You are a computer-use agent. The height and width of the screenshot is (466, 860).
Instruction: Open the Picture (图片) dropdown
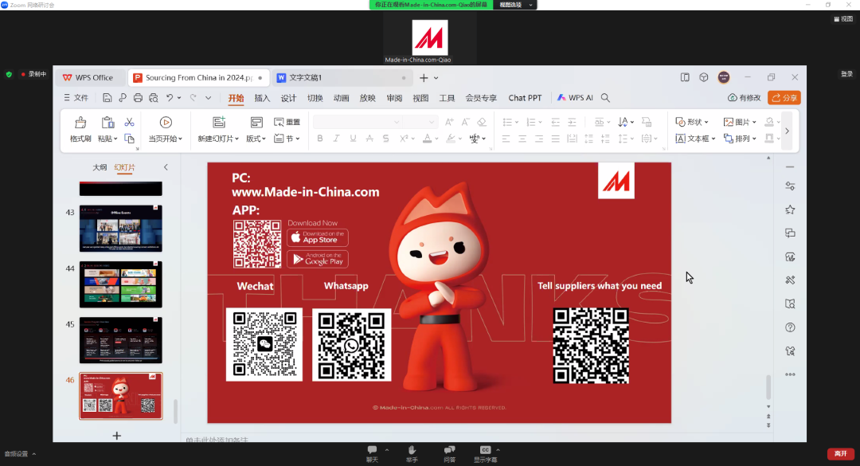[740, 122]
